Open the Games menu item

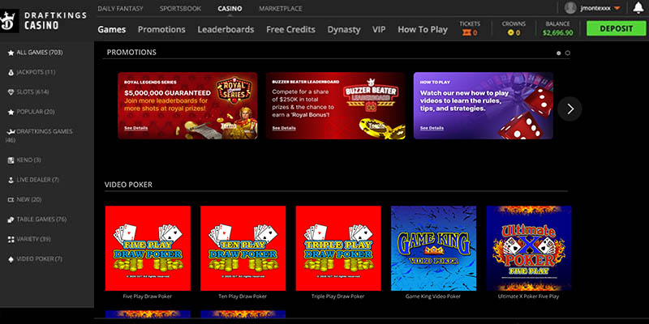tap(112, 29)
